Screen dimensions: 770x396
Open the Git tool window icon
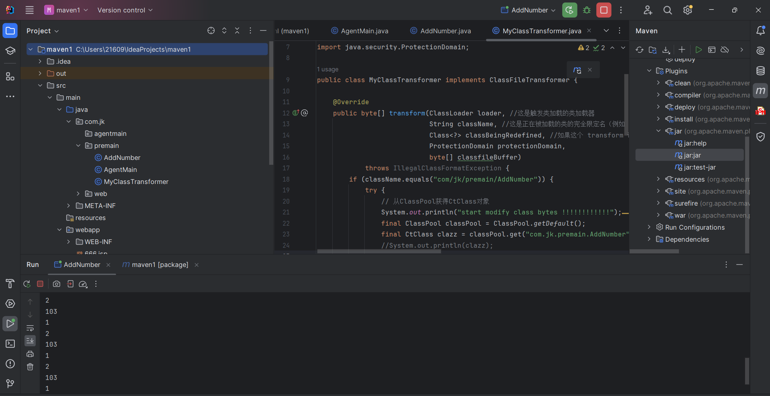coord(10,384)
